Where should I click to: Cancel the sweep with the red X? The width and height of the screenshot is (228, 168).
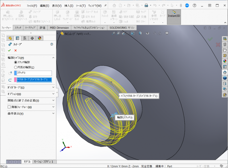(x=15, y=50)
